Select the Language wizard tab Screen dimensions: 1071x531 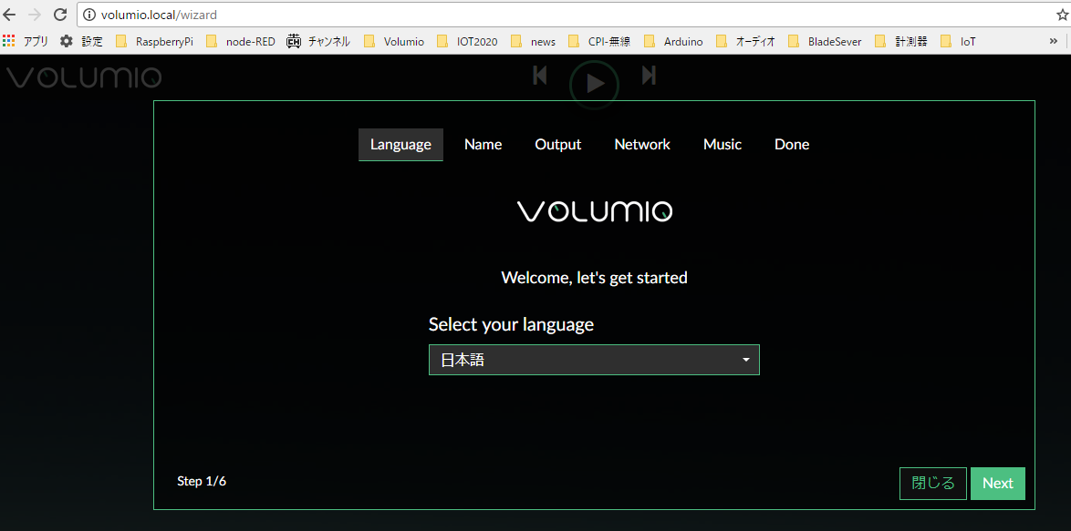click(401, 145)
